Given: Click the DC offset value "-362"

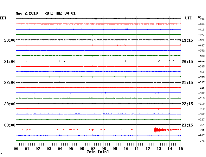Looking at the screenshot, I should (x=201, y=114).
